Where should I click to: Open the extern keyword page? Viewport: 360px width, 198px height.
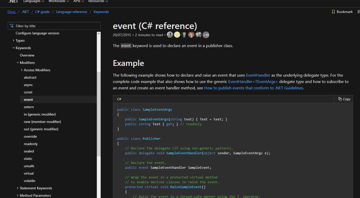click(x=29, y=107)
